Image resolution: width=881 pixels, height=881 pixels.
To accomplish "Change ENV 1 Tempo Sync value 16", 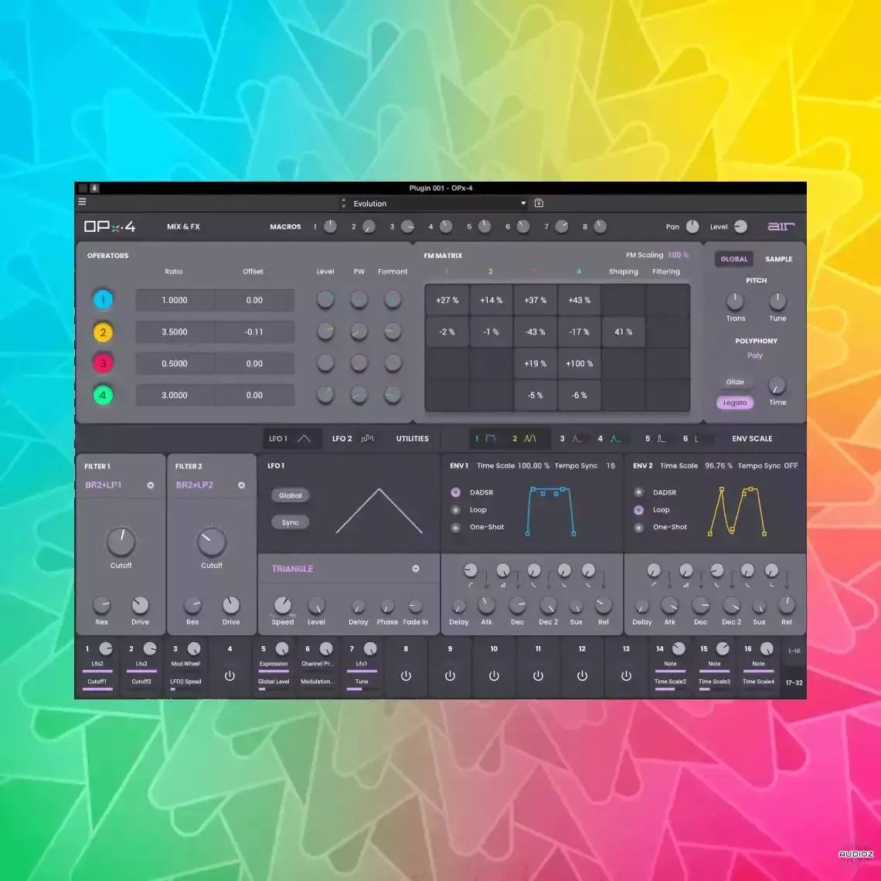I will pos(611,465).
